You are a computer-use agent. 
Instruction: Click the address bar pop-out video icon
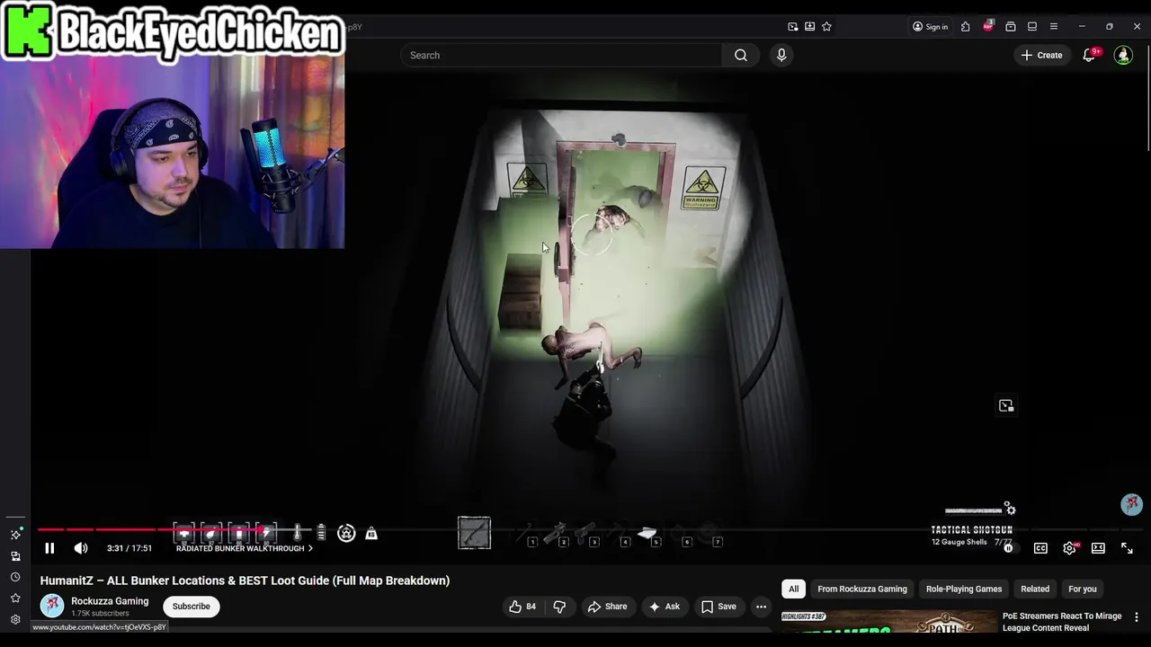[792, 27]
